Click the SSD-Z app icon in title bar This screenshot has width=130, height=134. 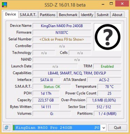coord(5,5)
